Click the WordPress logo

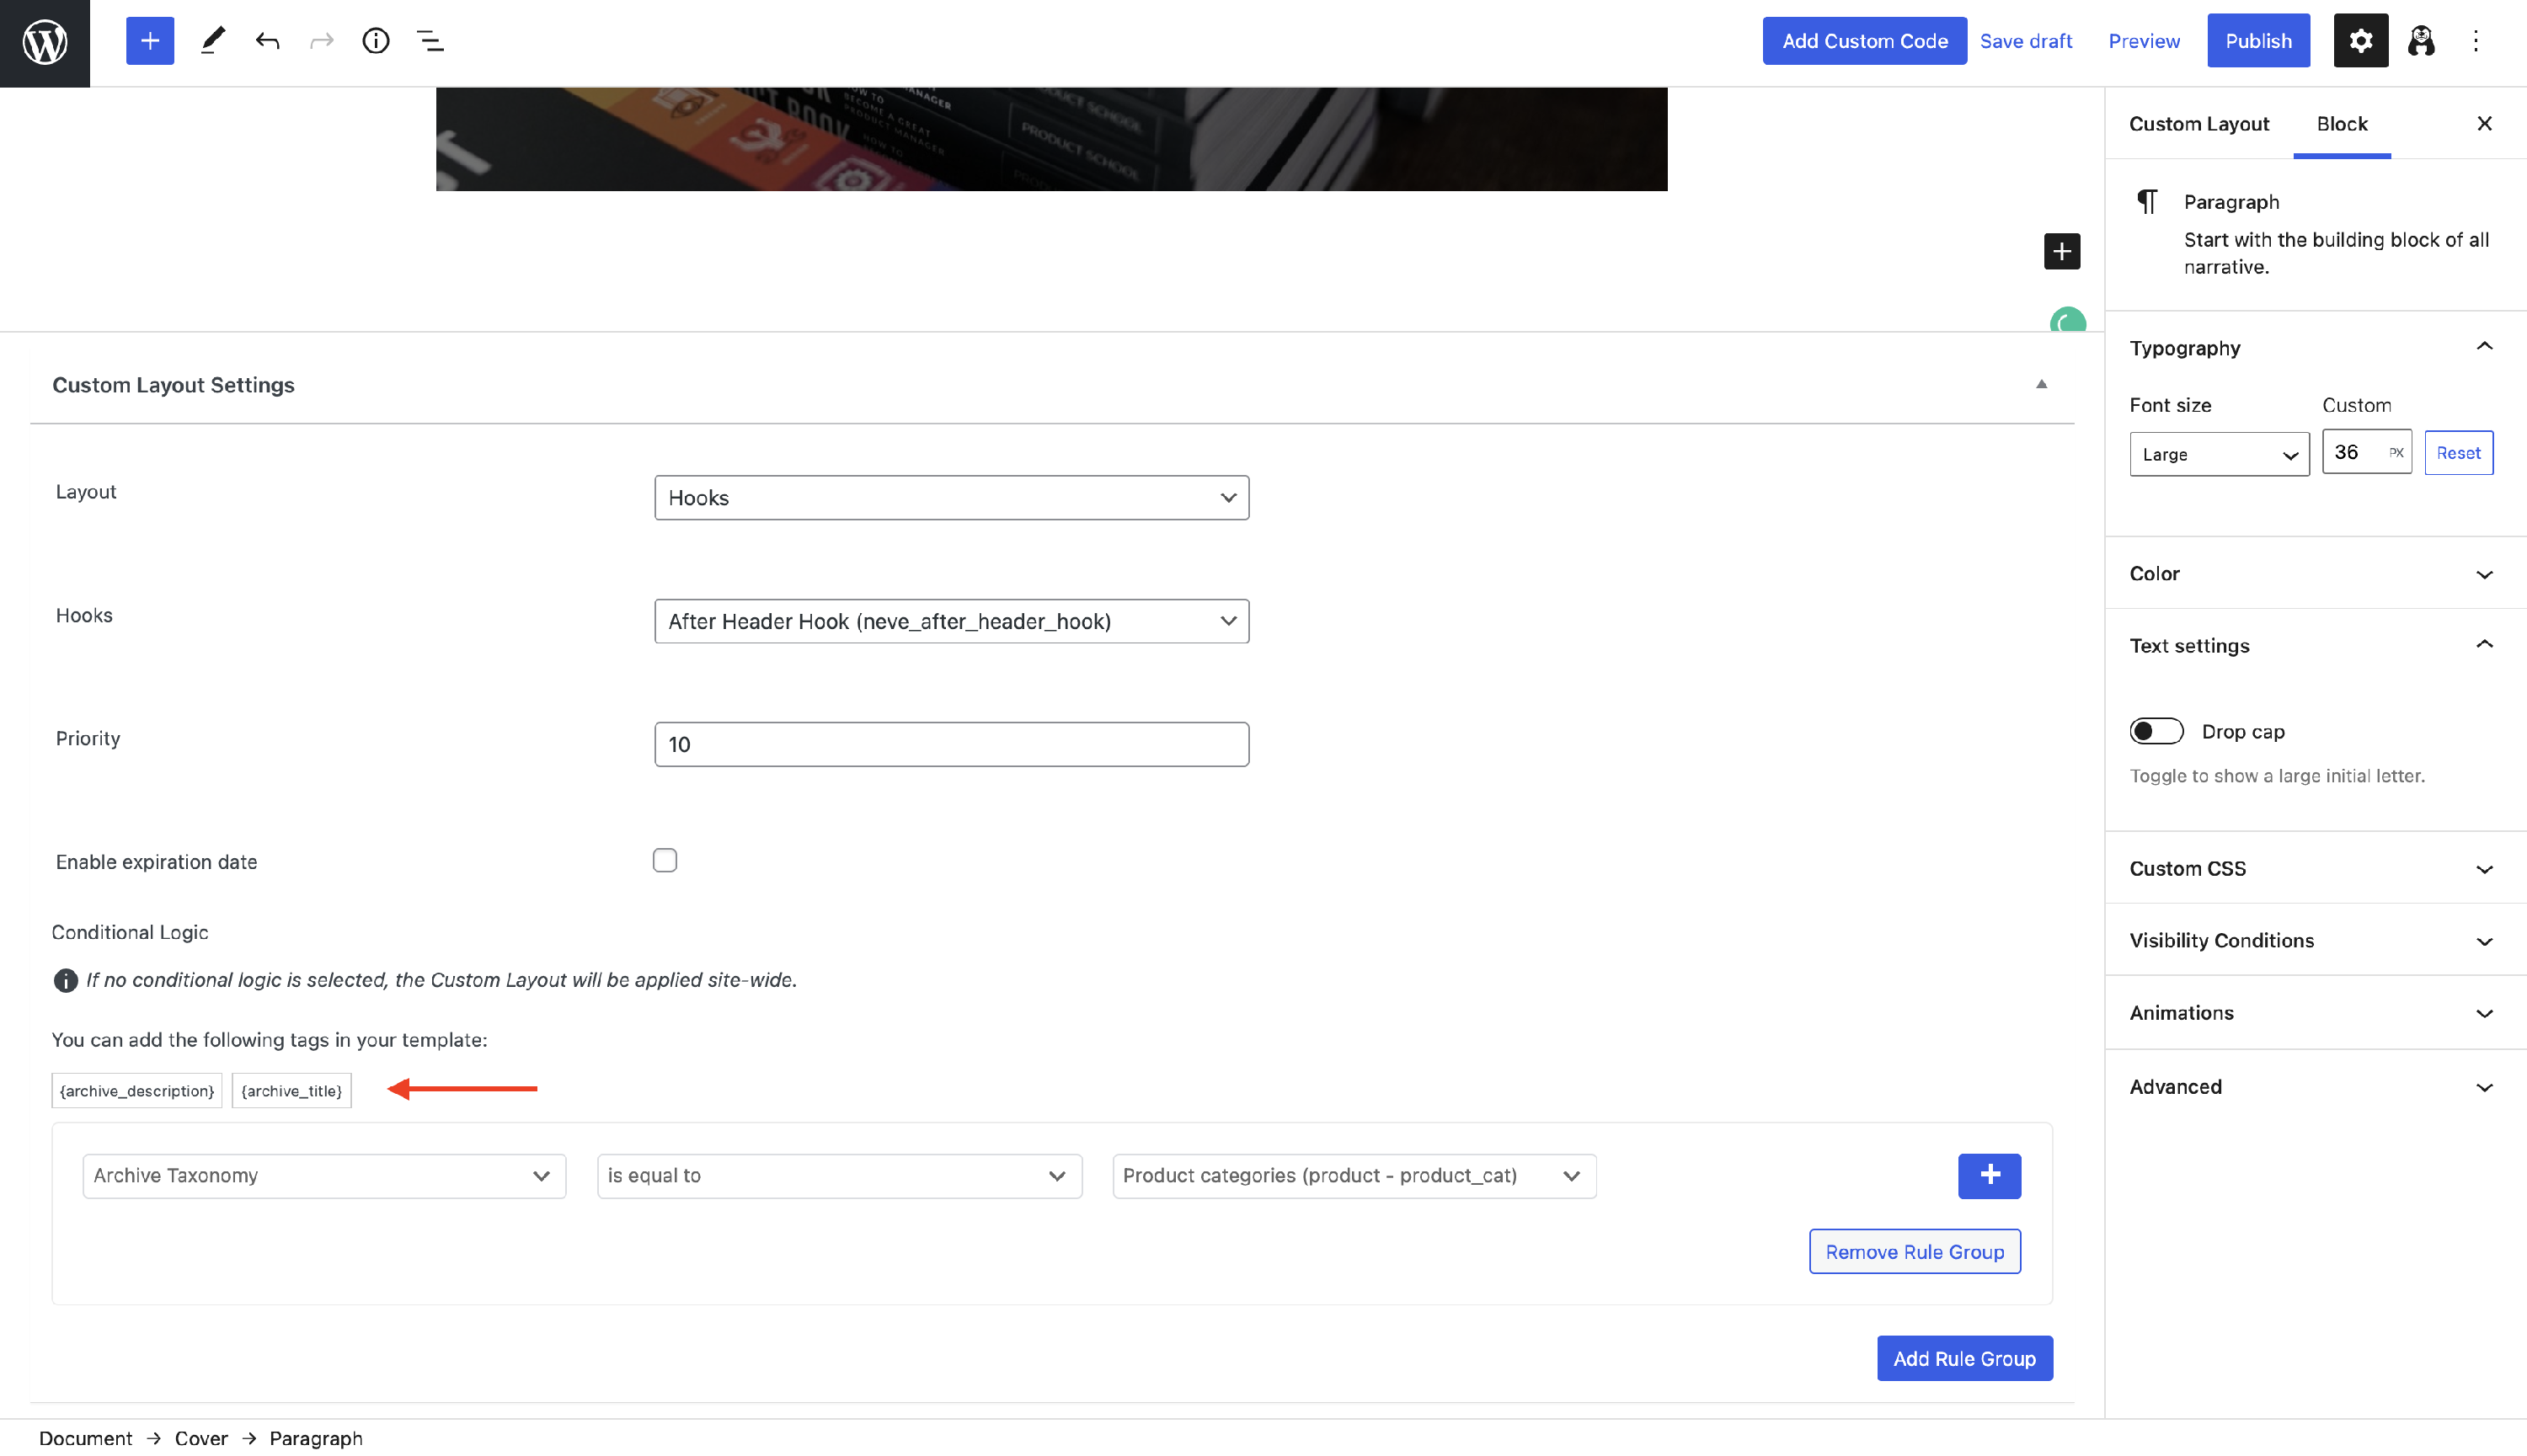44,42
